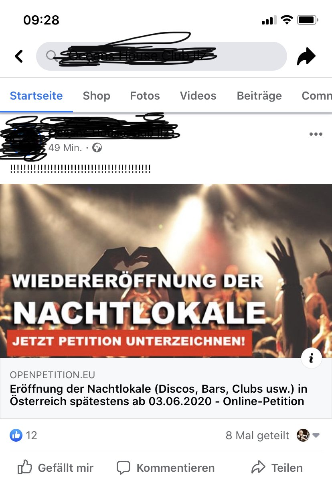Screen dimensions: 332x481
Task: Like the post with Gefällt mir
Action: (x=55, y=468)
